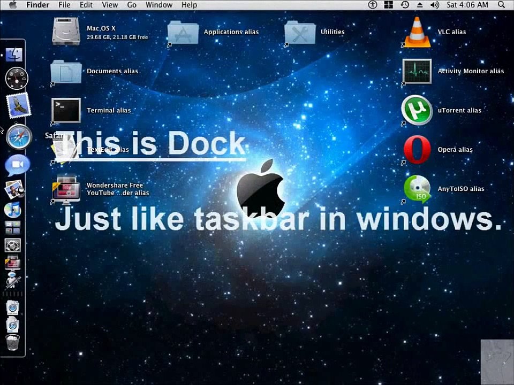Launch Safari from the Dock
The image size is (514, 385).
coord(19,137)
